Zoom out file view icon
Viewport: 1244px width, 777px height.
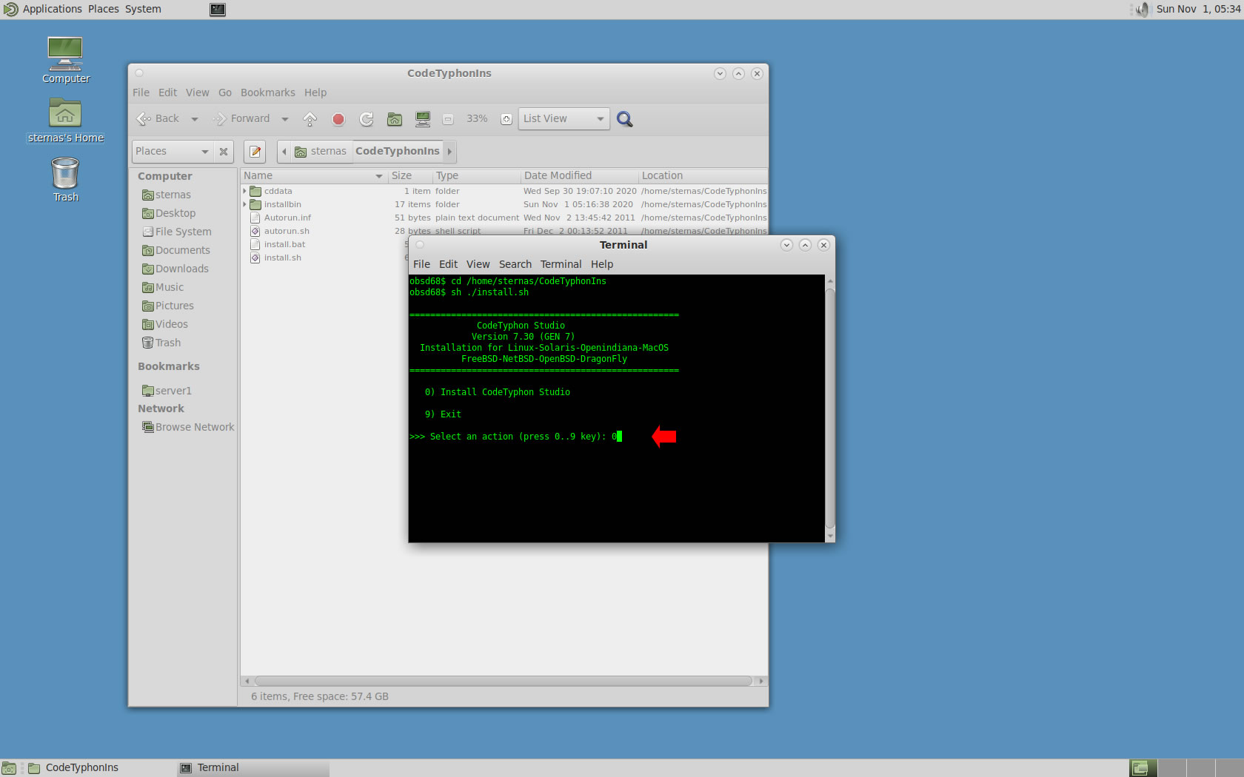(448, 119)
